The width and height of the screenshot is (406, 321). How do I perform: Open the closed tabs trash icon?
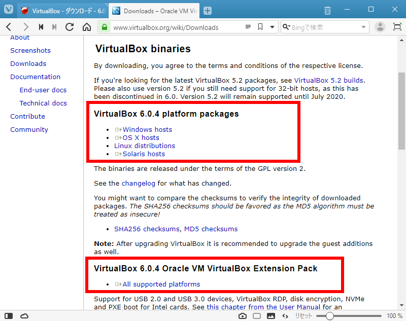coord(327,10)
